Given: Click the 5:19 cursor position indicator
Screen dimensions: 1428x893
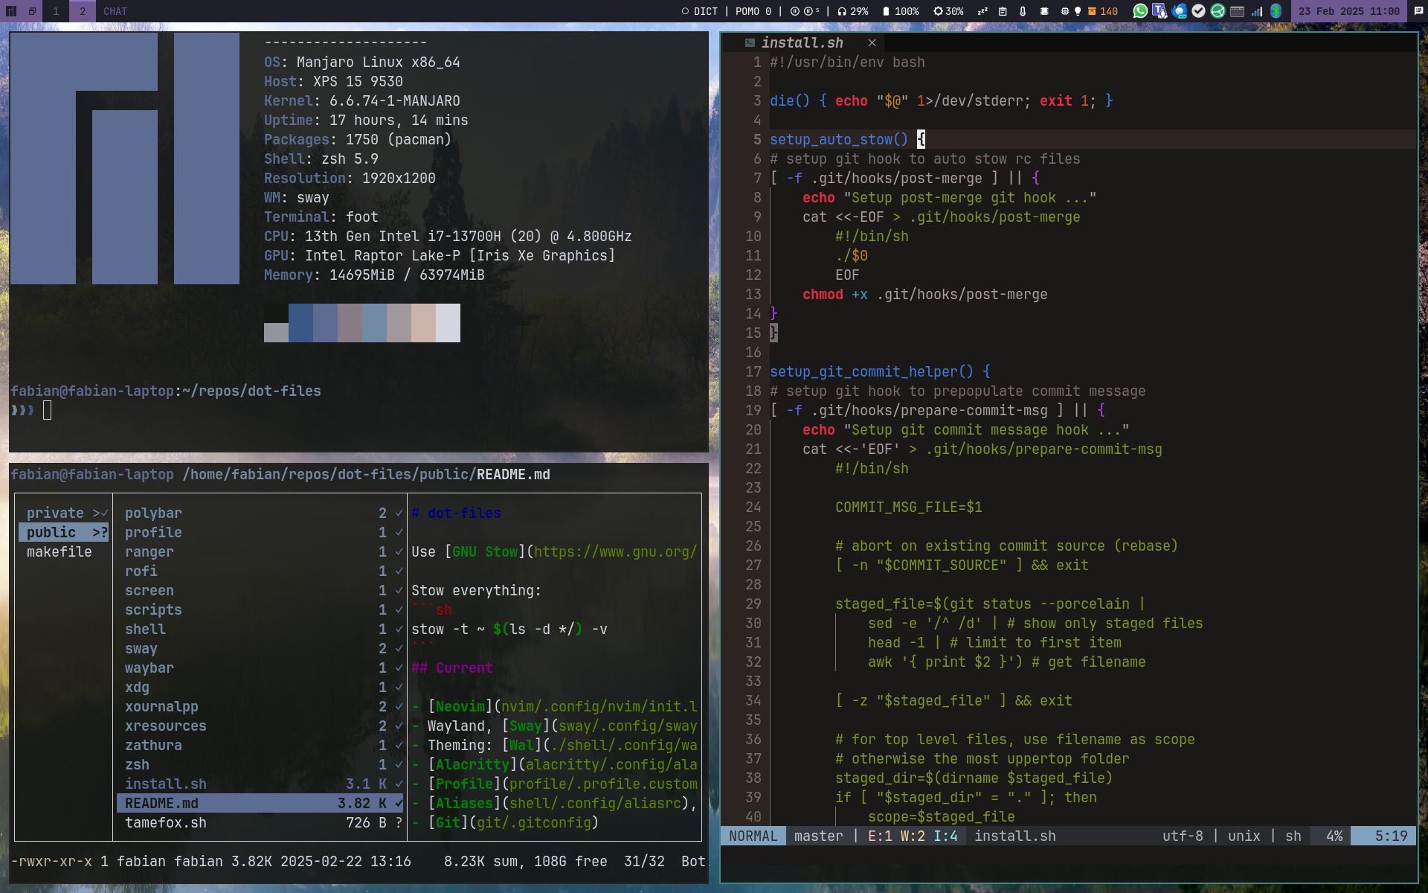Looking at the screenshot, I should point(1384,836).
